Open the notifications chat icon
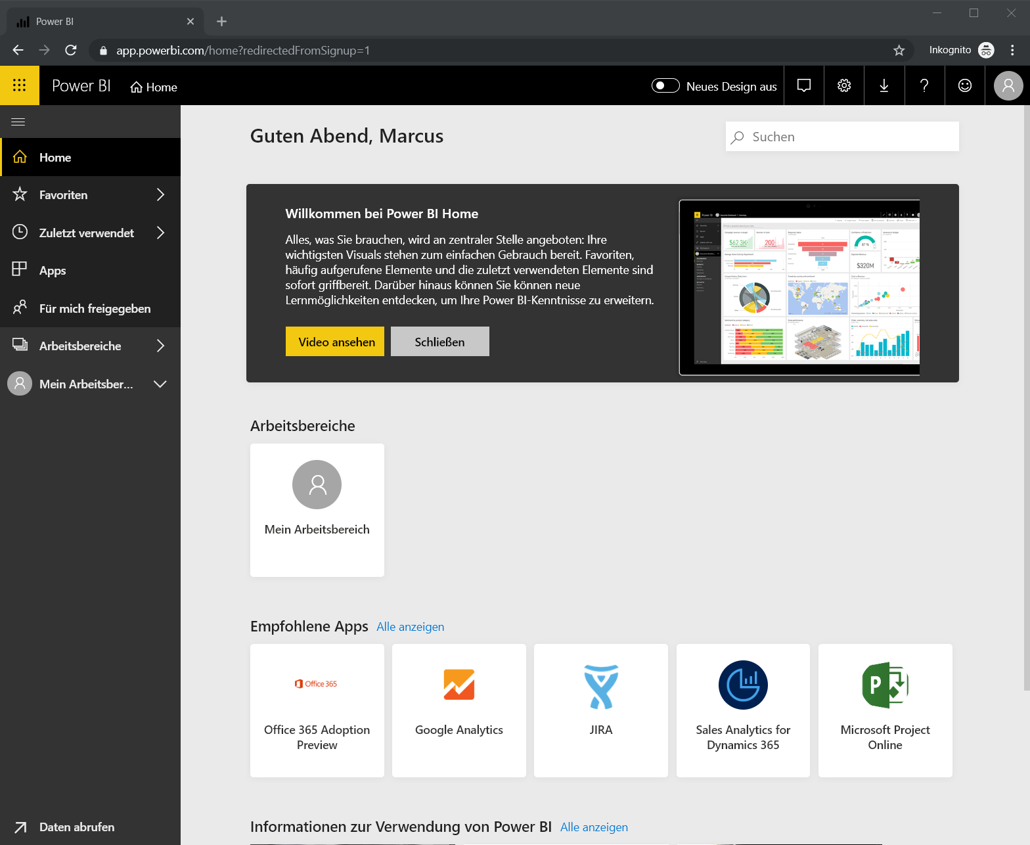1030x845 pixels. point(804,85)
